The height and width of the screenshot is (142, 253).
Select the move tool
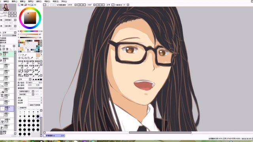click(x=19, y=58)
